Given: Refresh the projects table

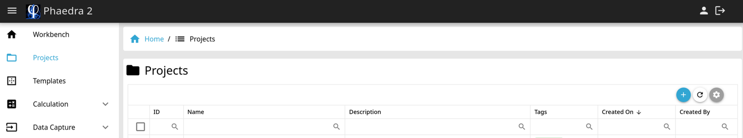Looking at the screenshot, I should pyautogui.click(x=700, y=95).
